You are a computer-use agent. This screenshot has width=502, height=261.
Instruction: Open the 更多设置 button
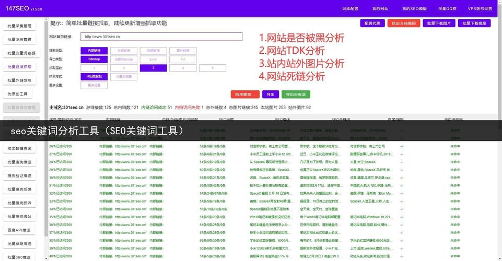[x=94, y=85]
